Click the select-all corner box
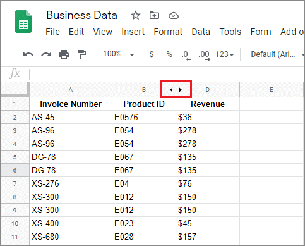The height and width of the screenshot is (246, 305). click(15, 89)
